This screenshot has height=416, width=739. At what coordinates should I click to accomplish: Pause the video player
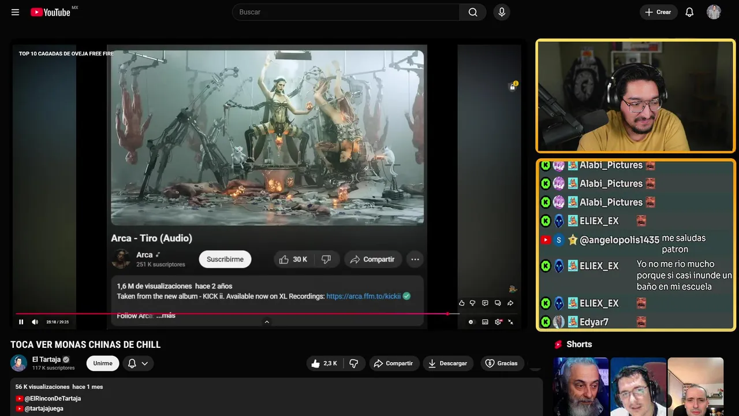point(21,322)
